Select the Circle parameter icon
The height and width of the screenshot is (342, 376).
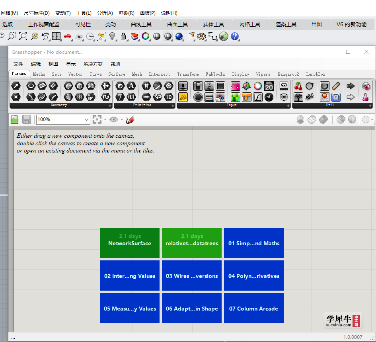31,86
